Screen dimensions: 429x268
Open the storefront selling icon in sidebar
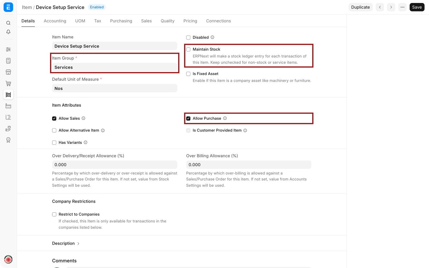coord(8,72)
